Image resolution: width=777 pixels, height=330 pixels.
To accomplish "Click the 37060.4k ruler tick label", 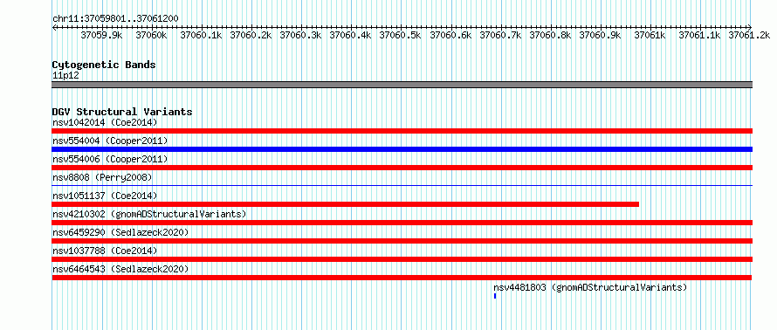I will click(351, 35).
